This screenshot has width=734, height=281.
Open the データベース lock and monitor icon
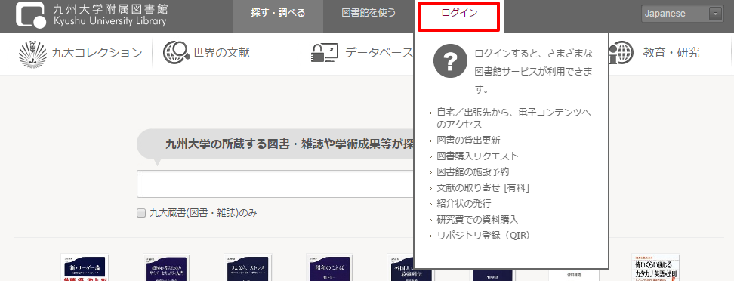click(x=325, y=53)
